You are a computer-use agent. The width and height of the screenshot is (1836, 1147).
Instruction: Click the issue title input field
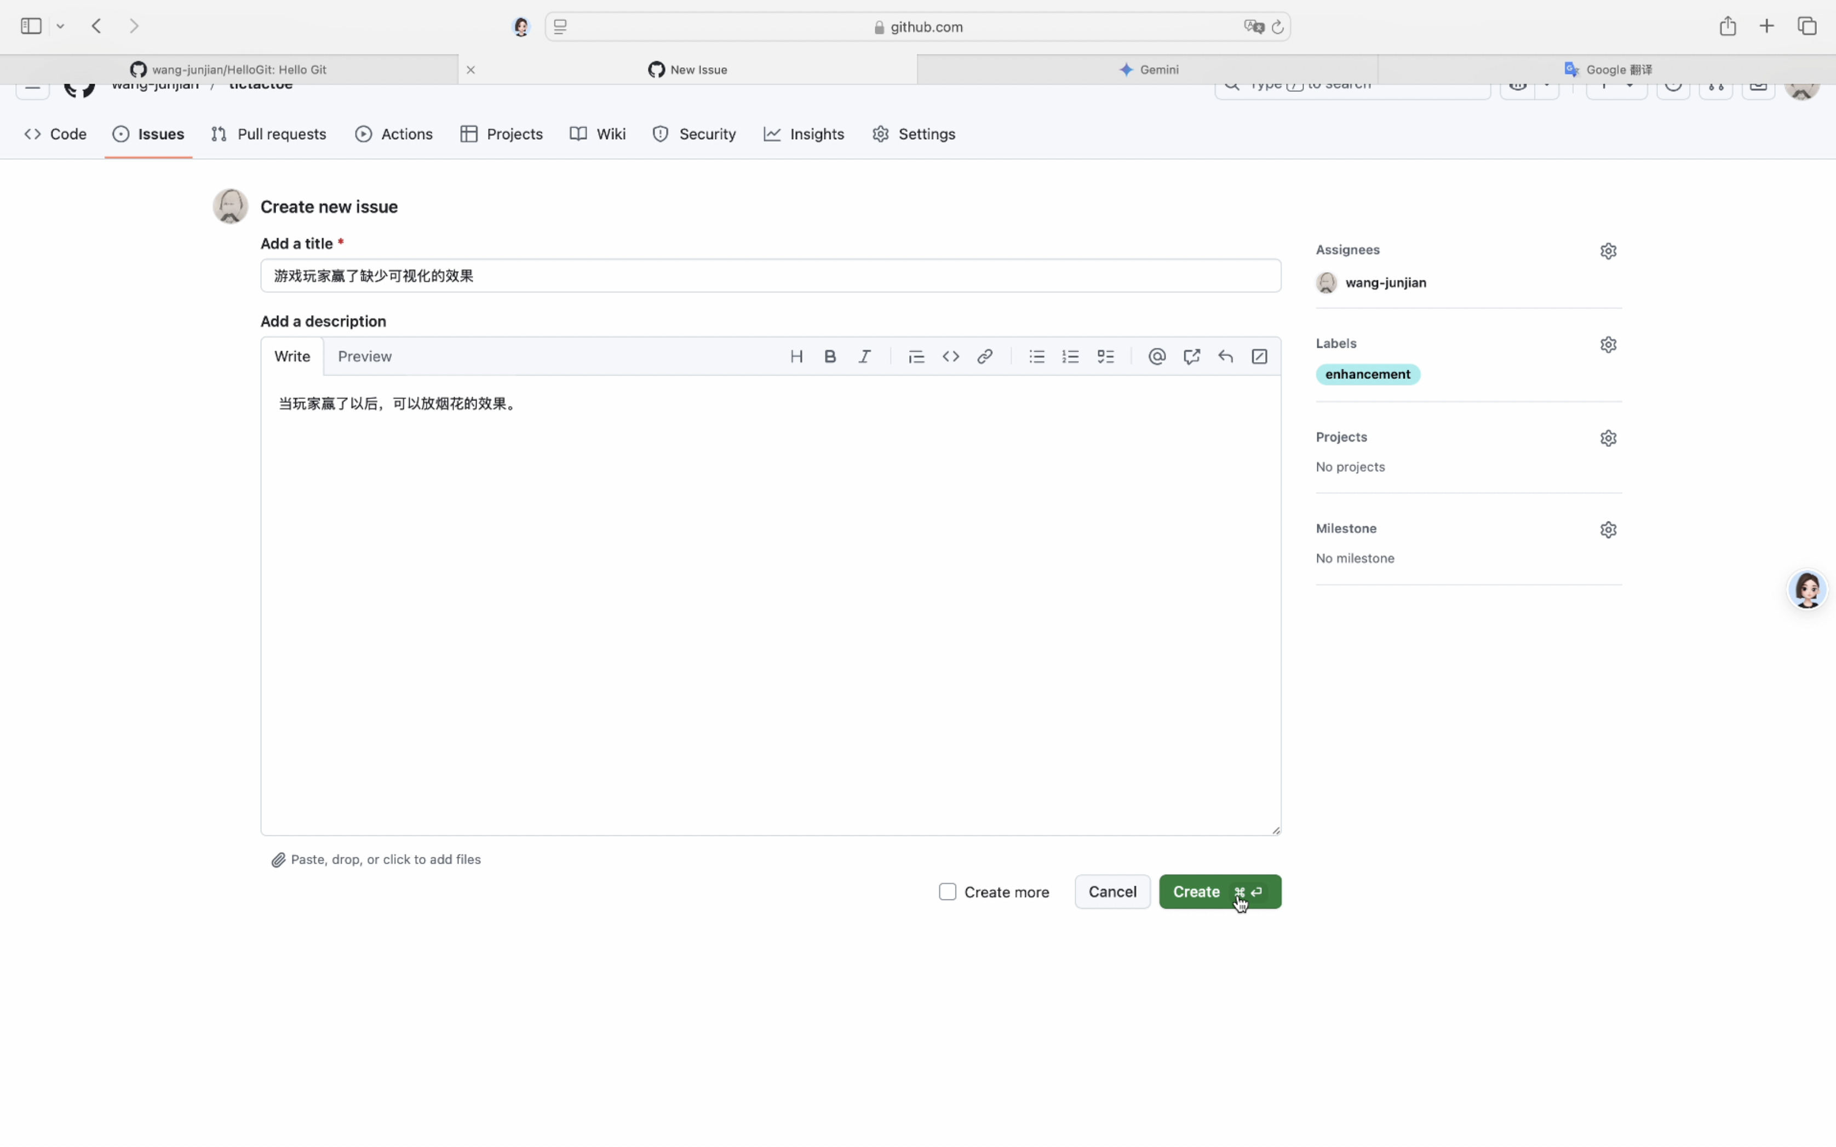770,276
